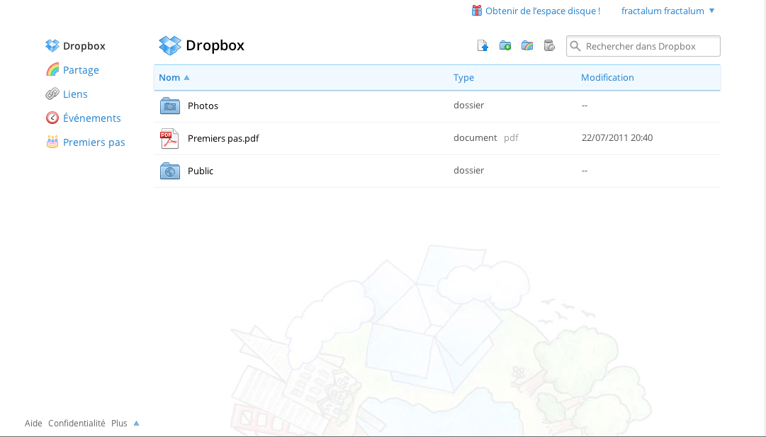Click the 22/07/2011 20:40 modification date
Image resolution: width=766 pixels, height=437 pixels.
pos(617,138)
